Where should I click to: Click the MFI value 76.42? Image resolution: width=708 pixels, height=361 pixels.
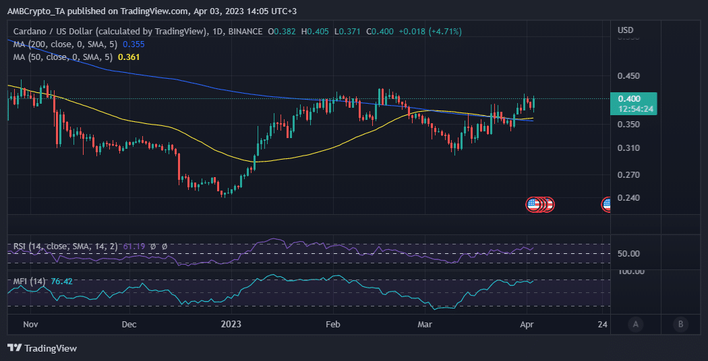pyautogui.click(x=61, y=281)
